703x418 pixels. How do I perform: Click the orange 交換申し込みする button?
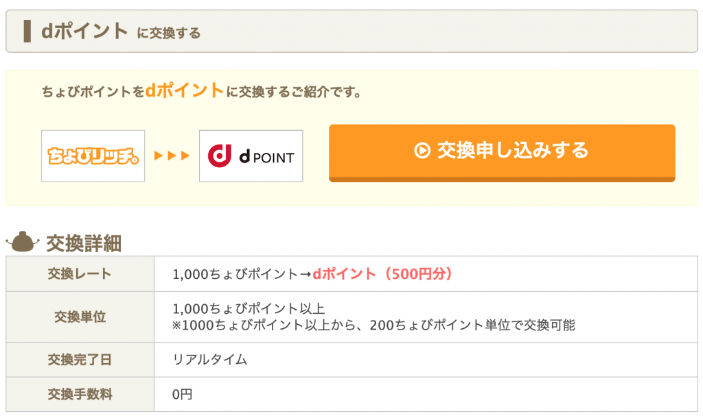502,151
